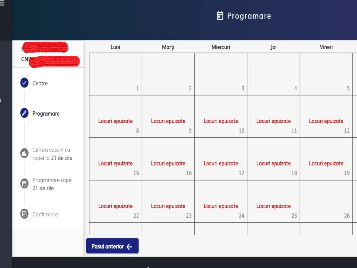Select the Programare step label
The height and width of the screenshot is (268, 357).
click(46, 114)
